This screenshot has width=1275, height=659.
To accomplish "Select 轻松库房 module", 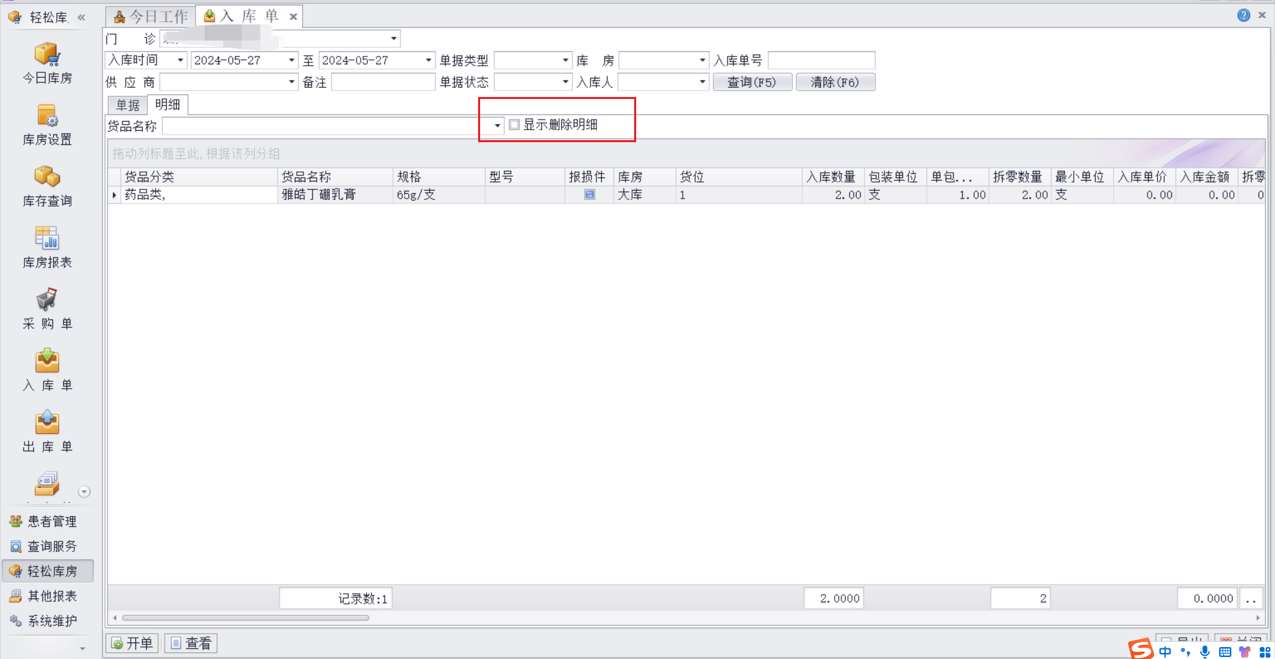I will click(x=48, y=571).
